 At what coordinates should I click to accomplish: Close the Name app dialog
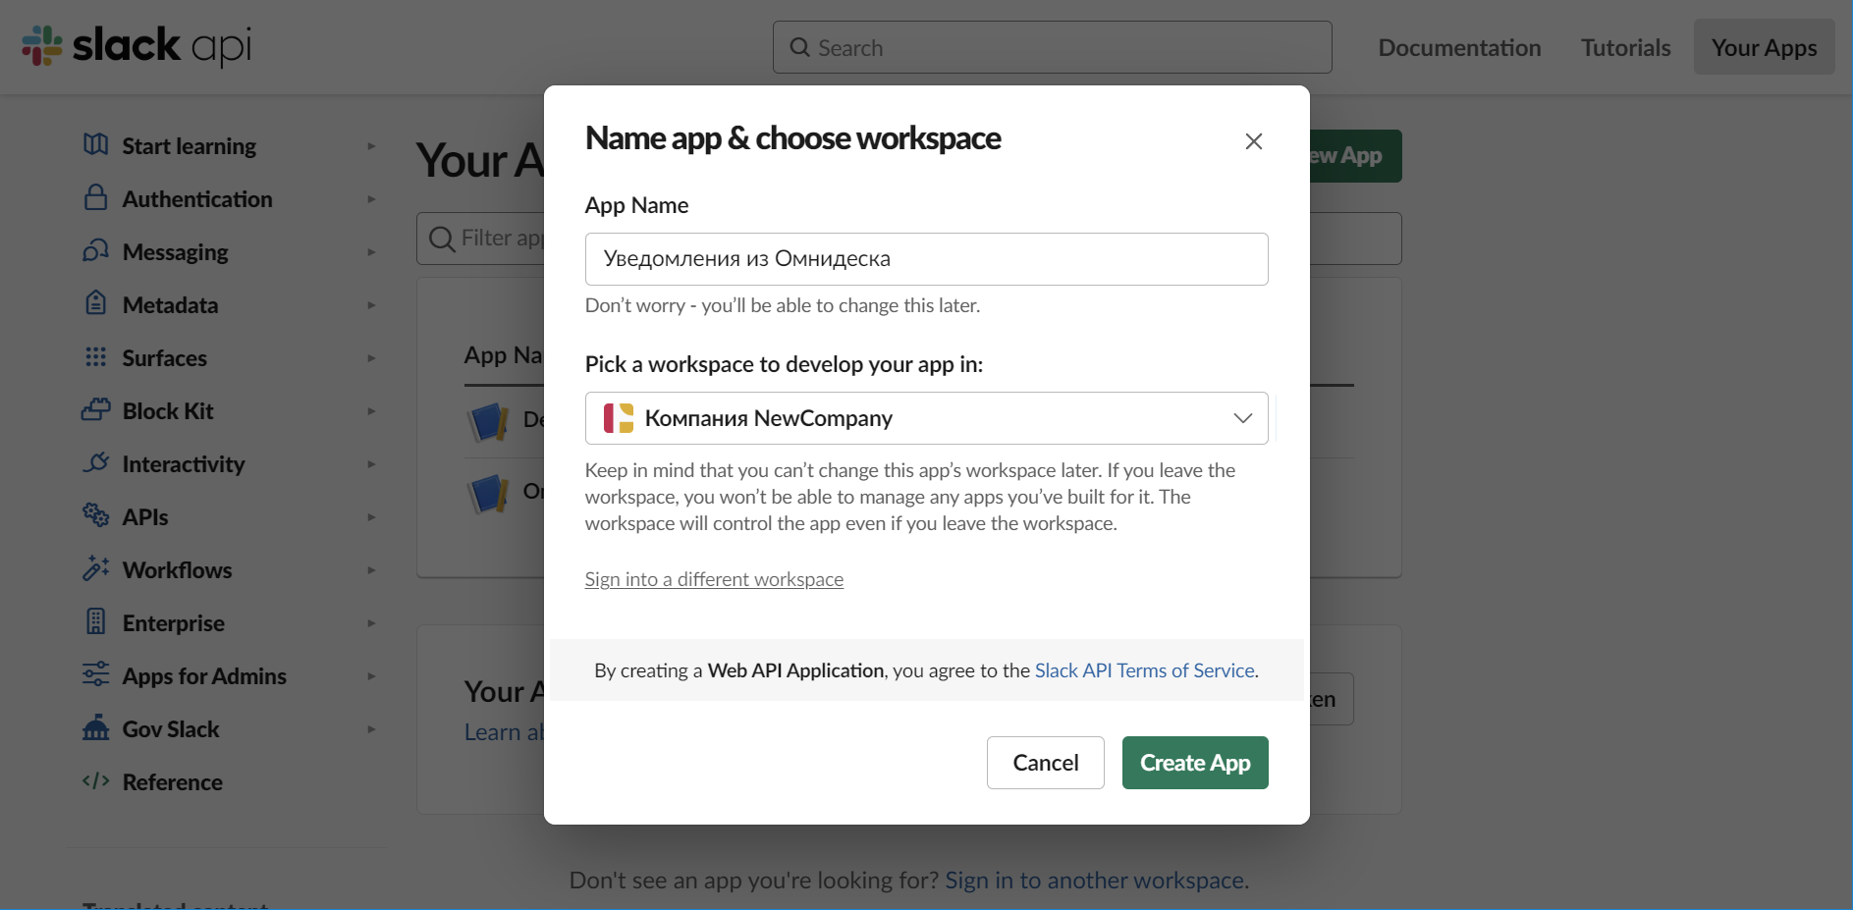[1254, 141]
